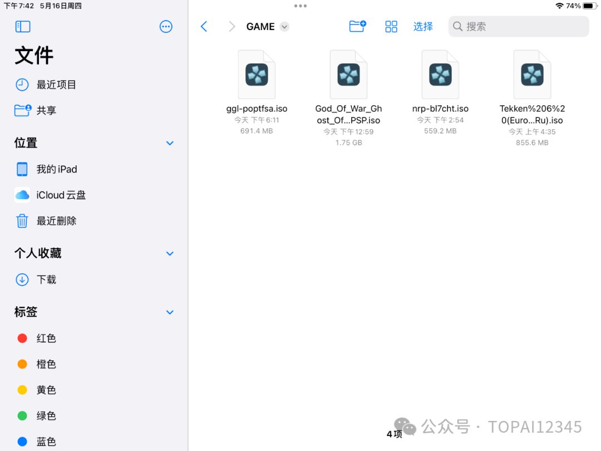Click the 559.2 MB size label

440,131
